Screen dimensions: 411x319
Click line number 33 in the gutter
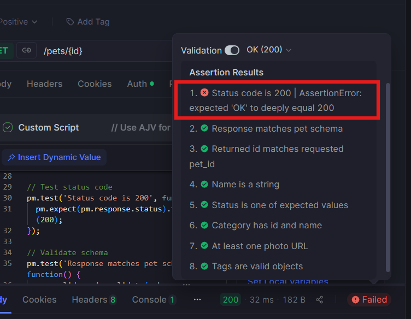(x=7, y=241)
